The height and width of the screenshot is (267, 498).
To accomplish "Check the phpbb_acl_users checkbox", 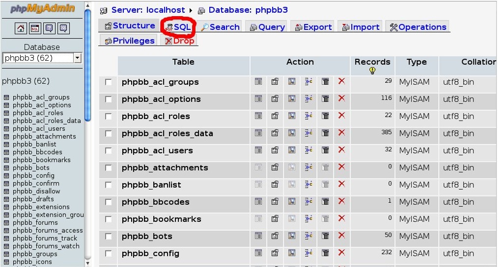I will 109,151.
